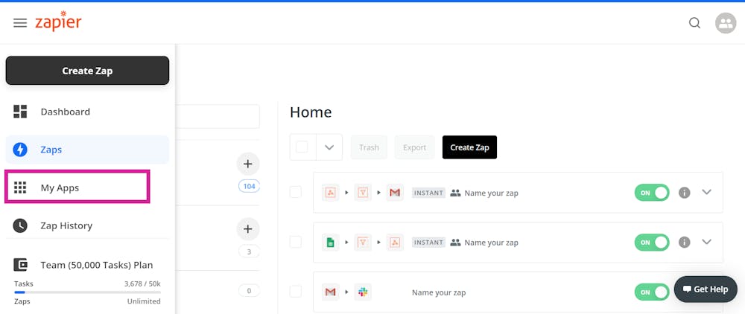Click the filter icon in first zap row

363,193
